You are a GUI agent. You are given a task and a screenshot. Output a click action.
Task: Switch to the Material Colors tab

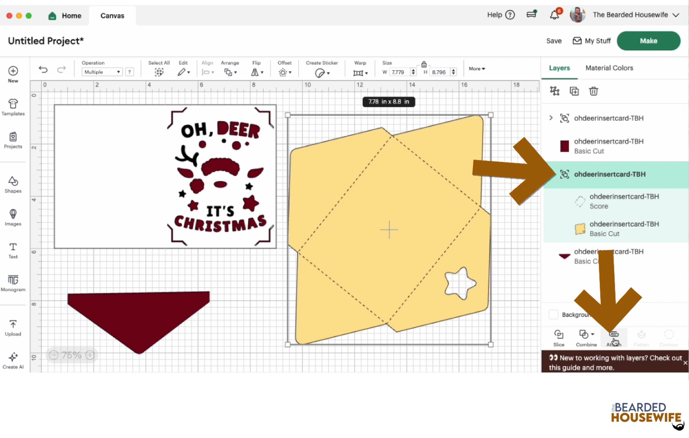click(609, 68)
